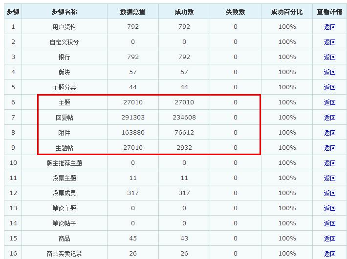
Task: Click 返回 link in 版块 row
Action: click(x=329, y=72)
